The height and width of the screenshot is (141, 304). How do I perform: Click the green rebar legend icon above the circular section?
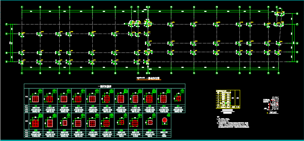point(168,115)
